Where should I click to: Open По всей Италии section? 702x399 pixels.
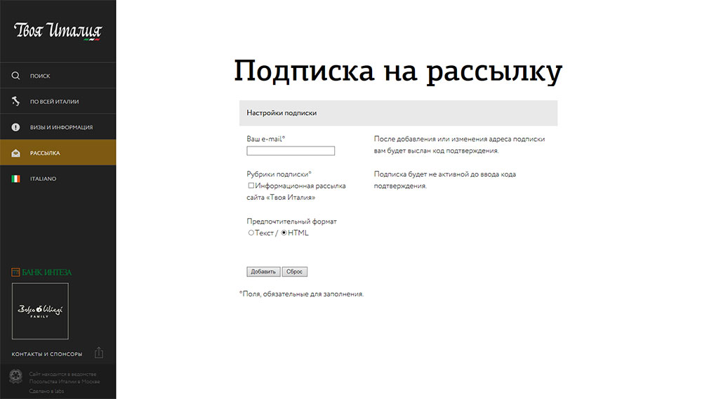[58, 102]
